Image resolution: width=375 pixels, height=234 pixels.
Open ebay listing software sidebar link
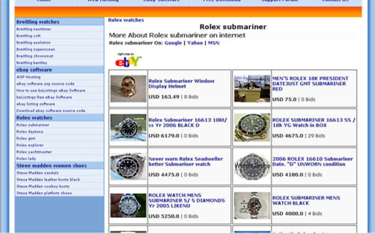36,104
